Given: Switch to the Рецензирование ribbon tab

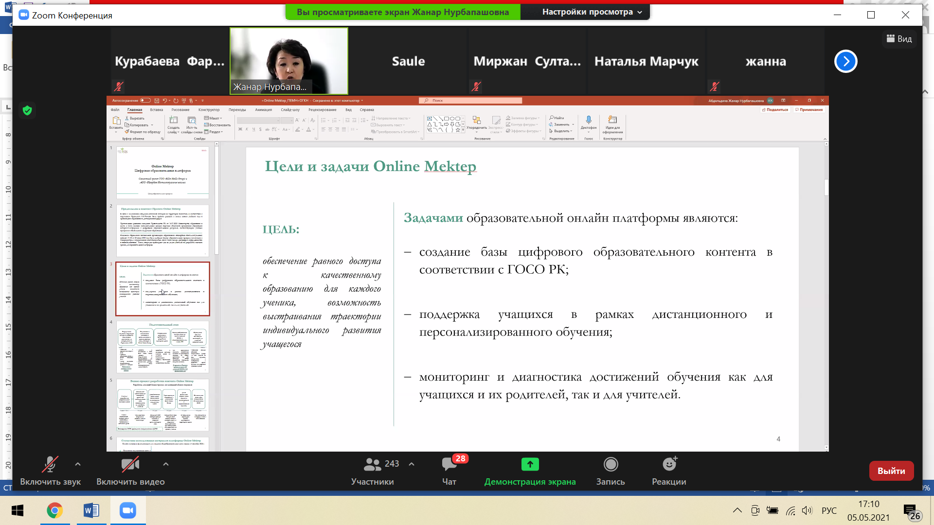Looking at the screenshot, I should (x=322, y=110).
